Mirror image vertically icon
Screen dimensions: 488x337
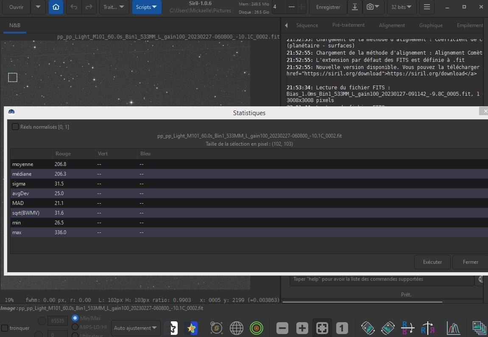pyautogui.click(x=428, y=328)
